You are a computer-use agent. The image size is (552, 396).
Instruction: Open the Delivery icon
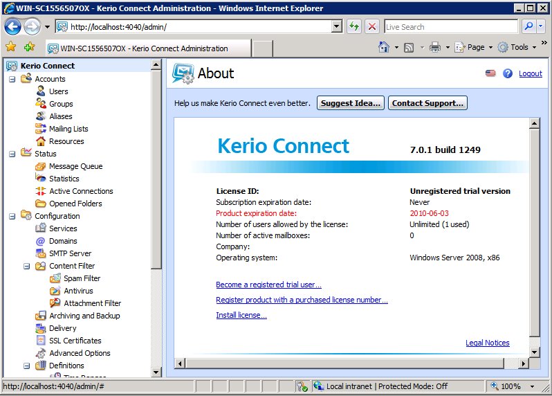tap(41, 328)
